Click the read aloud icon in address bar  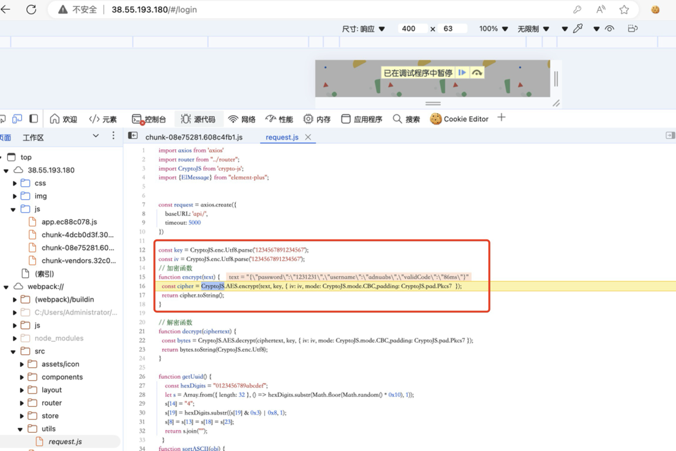pyautogui.click(x=601, y=9)
